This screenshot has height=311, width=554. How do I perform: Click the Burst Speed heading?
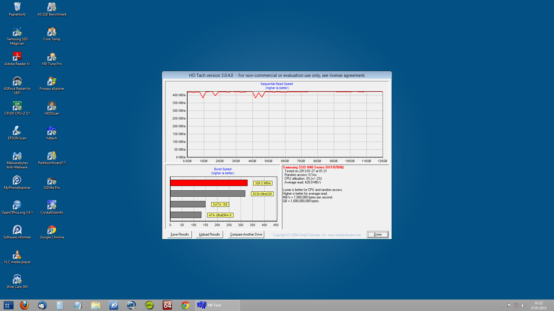click(x=223, y=169)
